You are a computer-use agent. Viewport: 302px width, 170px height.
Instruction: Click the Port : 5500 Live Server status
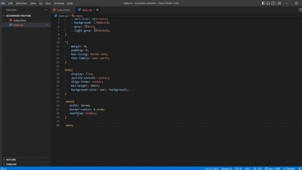[x=272, y=169]
